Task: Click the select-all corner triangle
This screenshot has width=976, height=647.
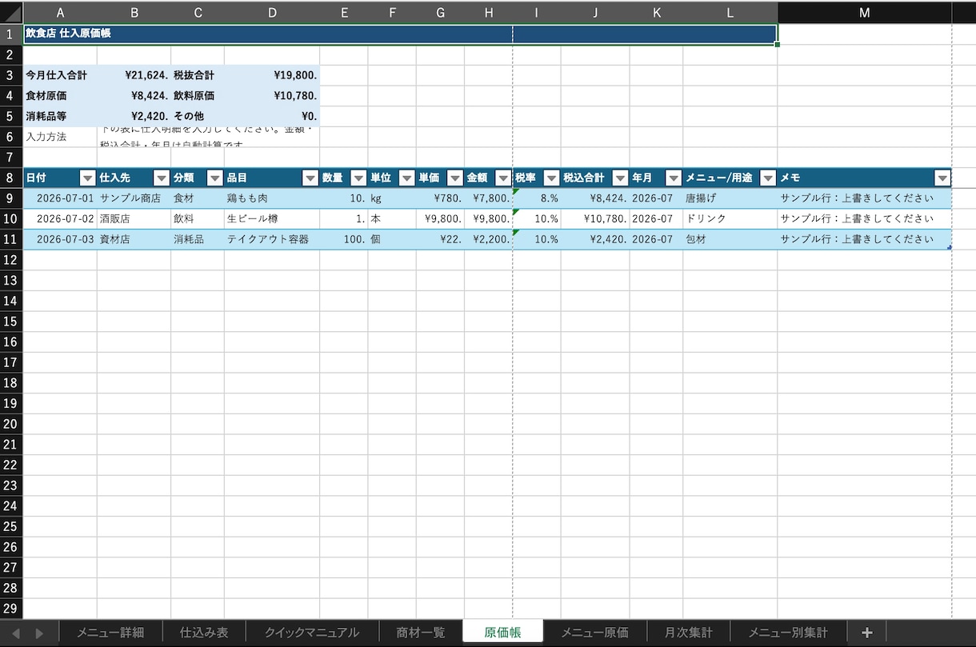Action: pos(11,12)
